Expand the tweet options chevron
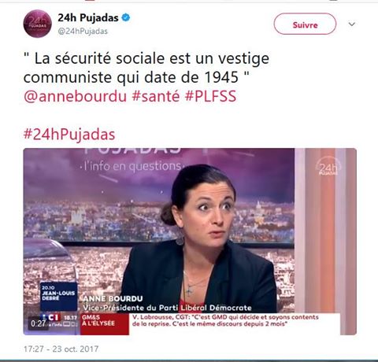378x362 pixels. [352, 24]
